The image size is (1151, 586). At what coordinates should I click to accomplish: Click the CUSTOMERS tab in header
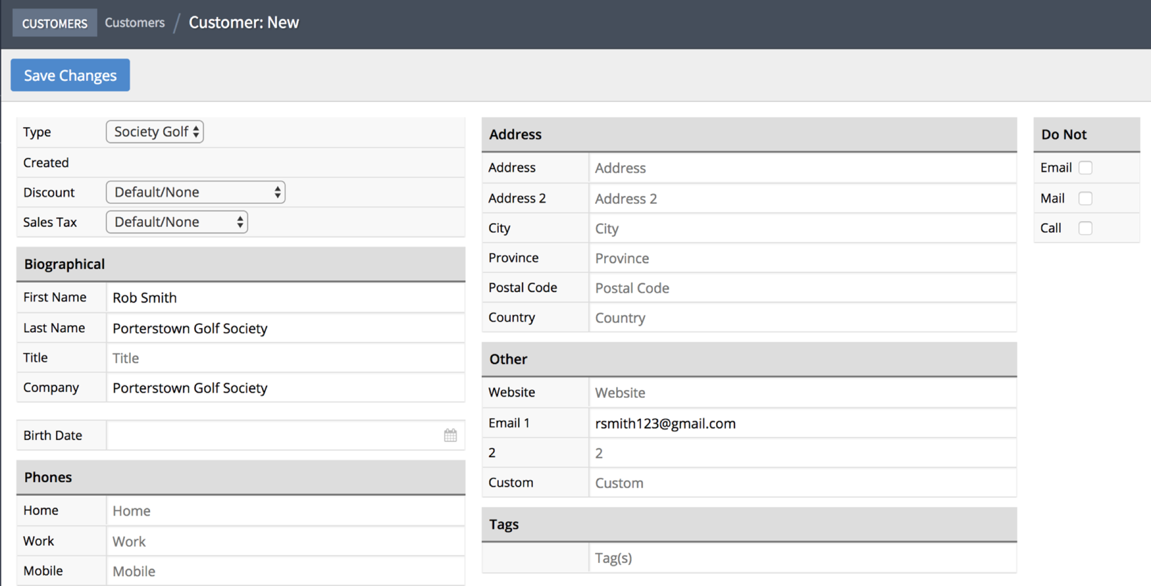55,23
